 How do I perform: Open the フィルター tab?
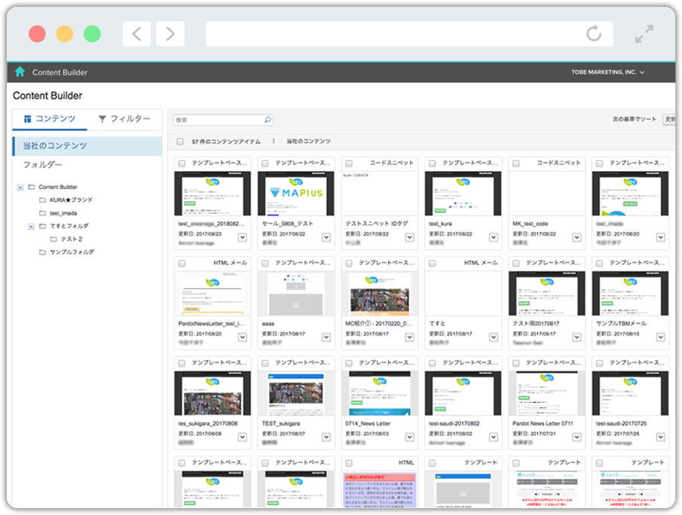coord(124,119)
